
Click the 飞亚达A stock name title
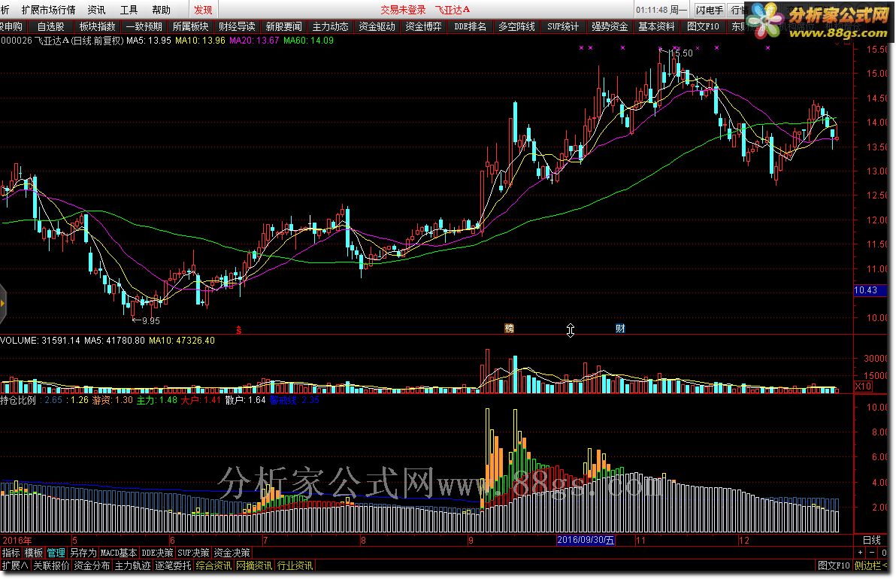[x=452, y=10]
